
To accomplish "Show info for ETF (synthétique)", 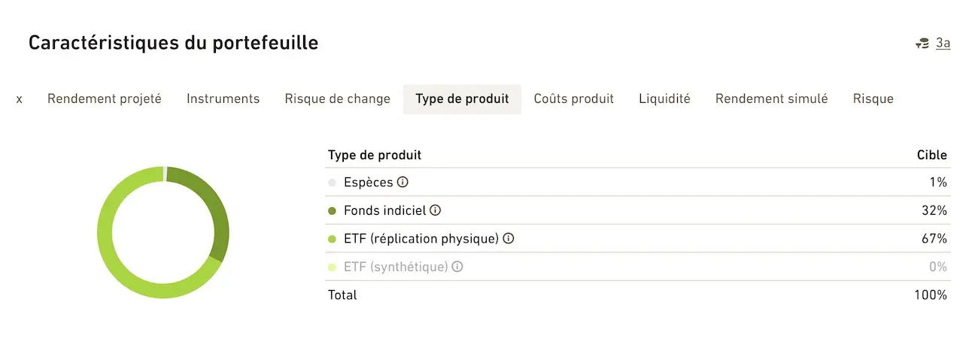I will tap(457, 267).
